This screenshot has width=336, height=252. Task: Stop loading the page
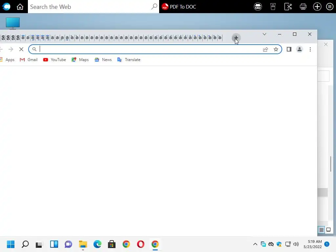pos(21,49)
